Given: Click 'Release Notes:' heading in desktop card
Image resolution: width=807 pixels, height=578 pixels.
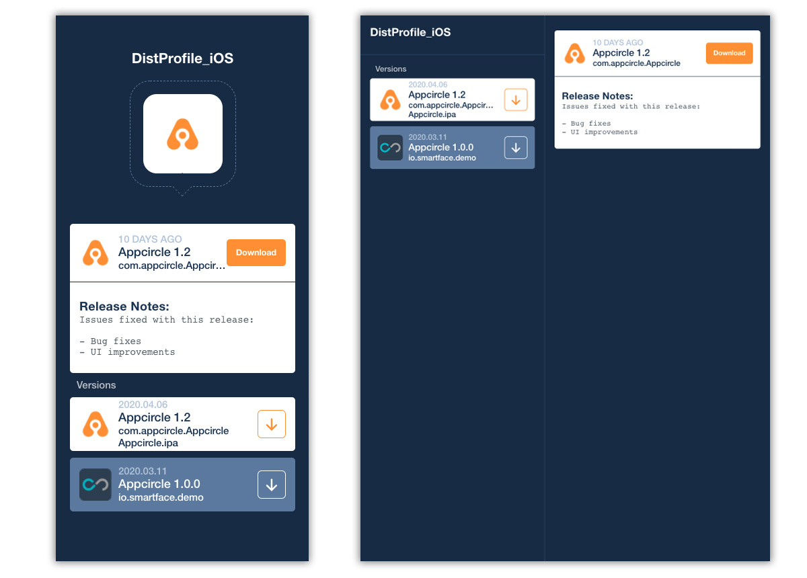Looking at the screenshot, I should [598, 96].
